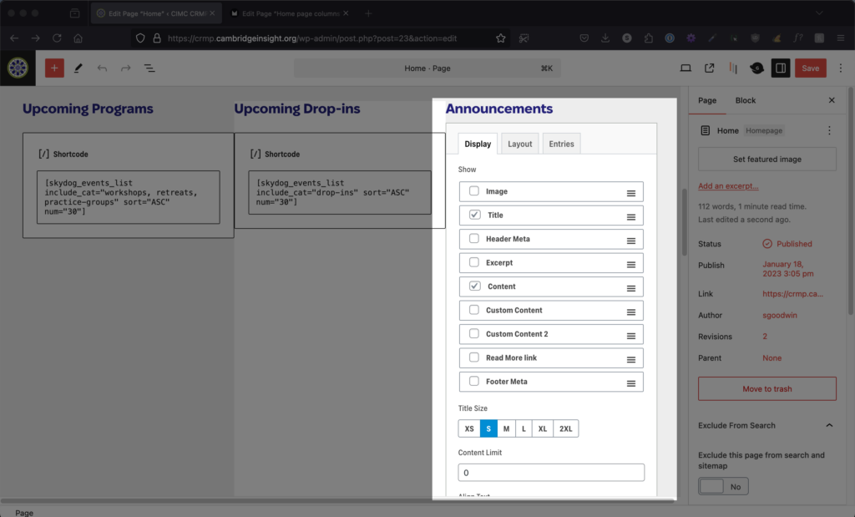This screenshot has height=517, width=855.
Task: Check the Excerpt checkbox
Action: click(474, 262)
